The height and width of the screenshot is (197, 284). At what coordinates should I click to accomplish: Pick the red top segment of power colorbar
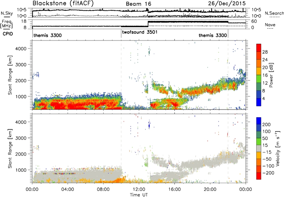(259, 48)
